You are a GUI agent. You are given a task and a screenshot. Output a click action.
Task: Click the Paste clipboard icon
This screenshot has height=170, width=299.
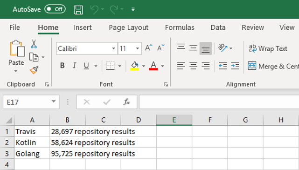click(x=17, y=48)
